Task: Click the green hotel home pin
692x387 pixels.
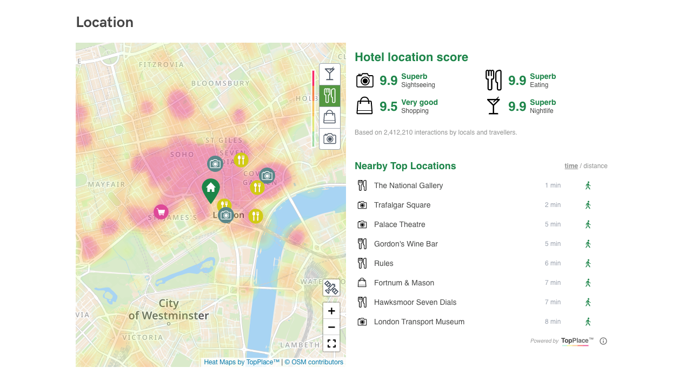Action: click(x=211, y=190)
